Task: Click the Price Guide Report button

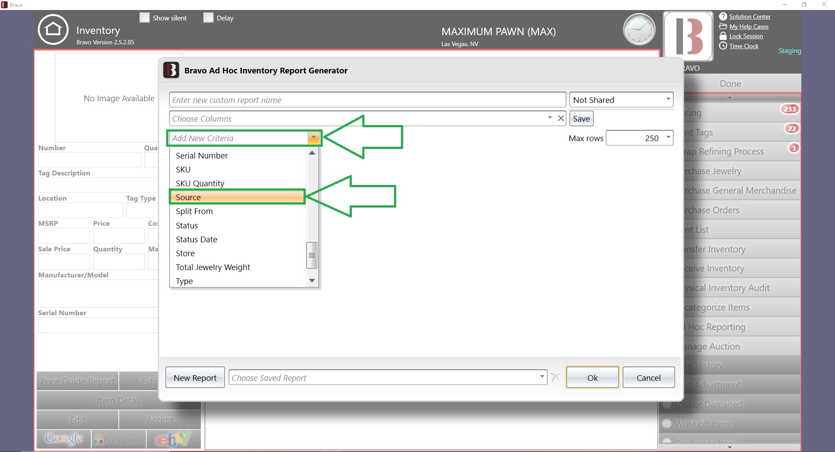Action: 77,381
